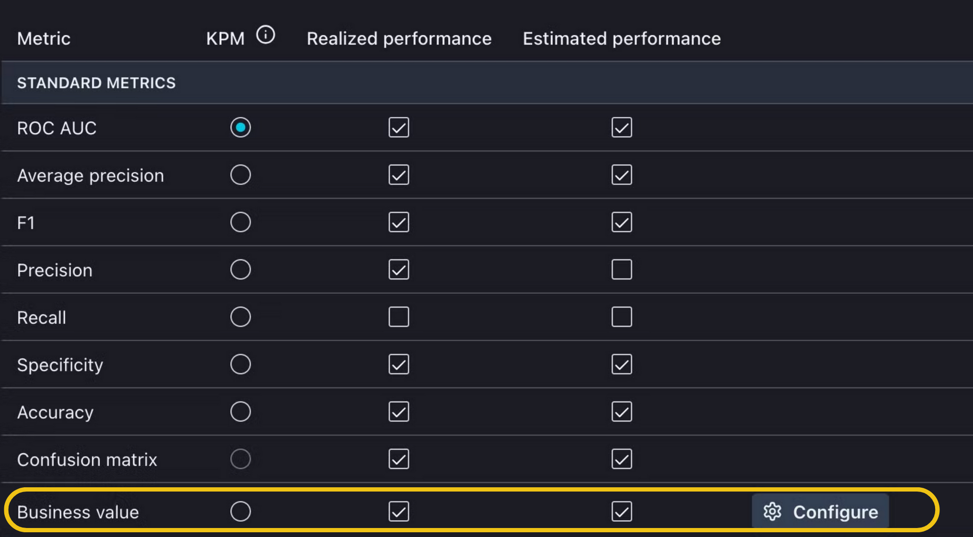Click the KPM info icon

point(266,35)
